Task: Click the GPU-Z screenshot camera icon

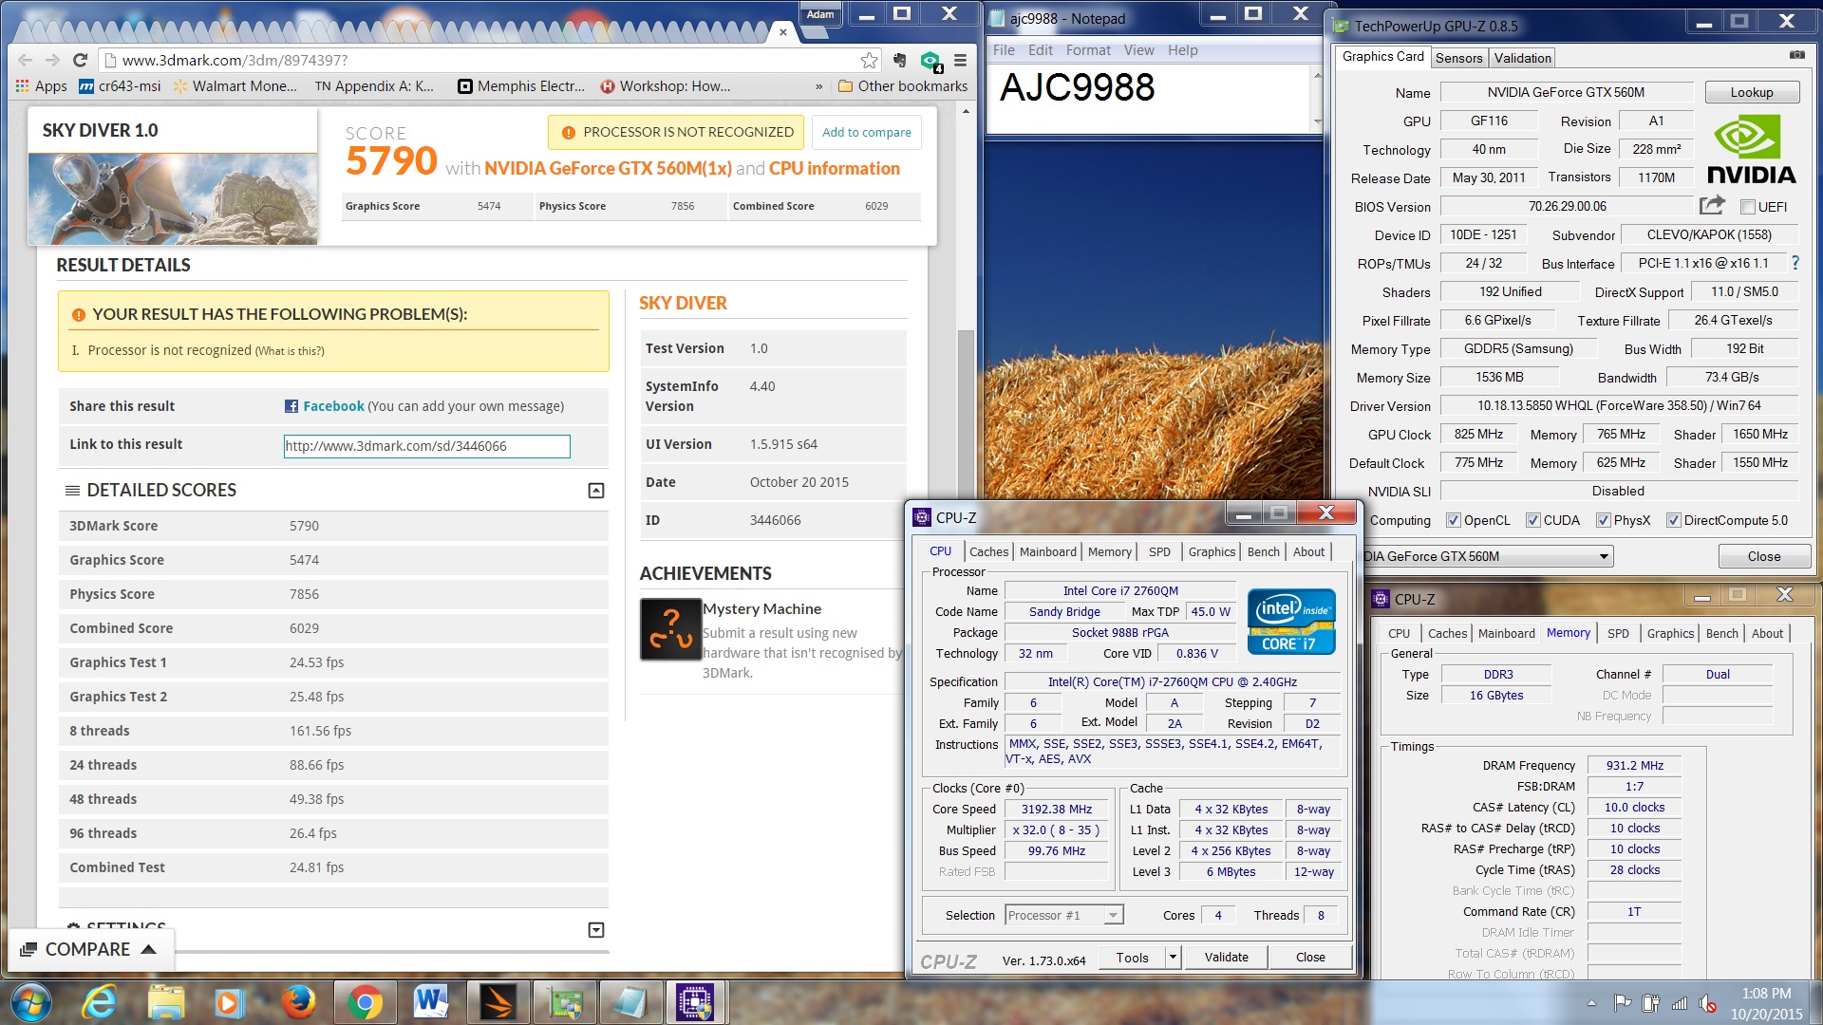Action: pyautogui.click(x=1796, y=55)
